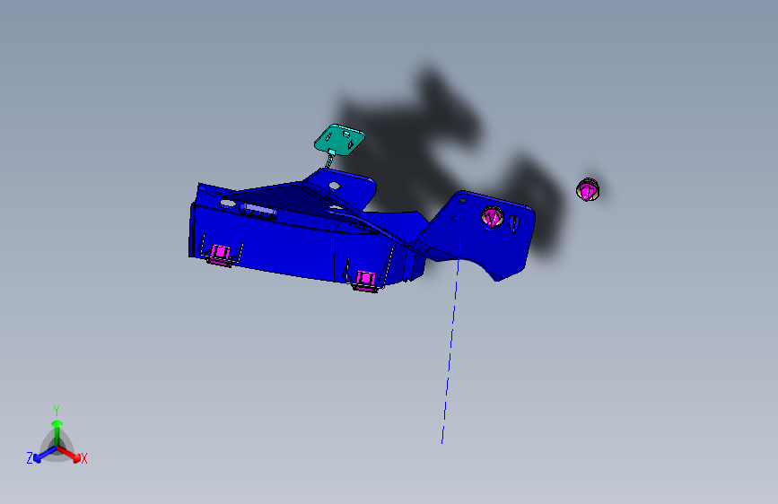Select the magenta fastener mounted on the bracket flange
778x504 pixels.
click(x=493, y=217)
